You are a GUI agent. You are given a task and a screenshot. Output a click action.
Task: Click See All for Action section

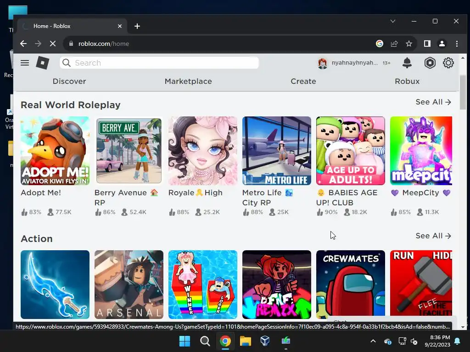[433, 236]
